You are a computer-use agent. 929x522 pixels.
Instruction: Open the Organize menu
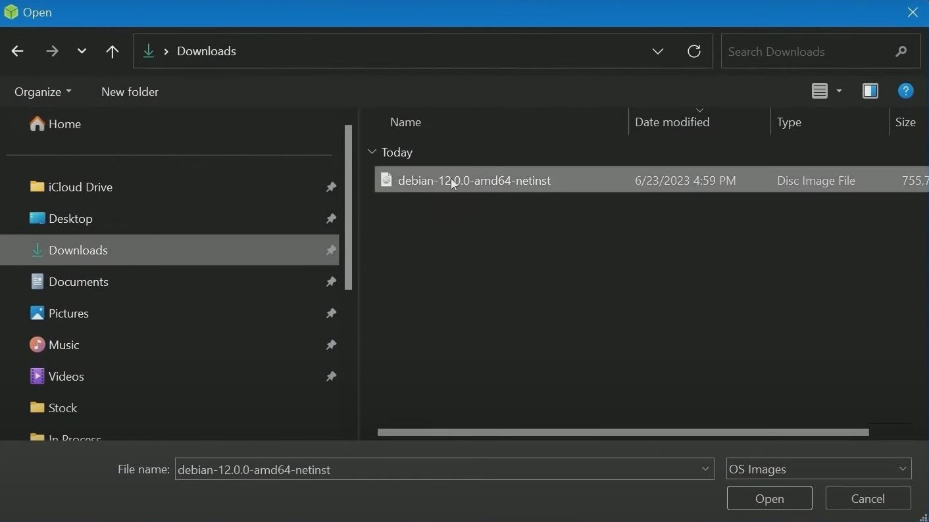[43, 92]
